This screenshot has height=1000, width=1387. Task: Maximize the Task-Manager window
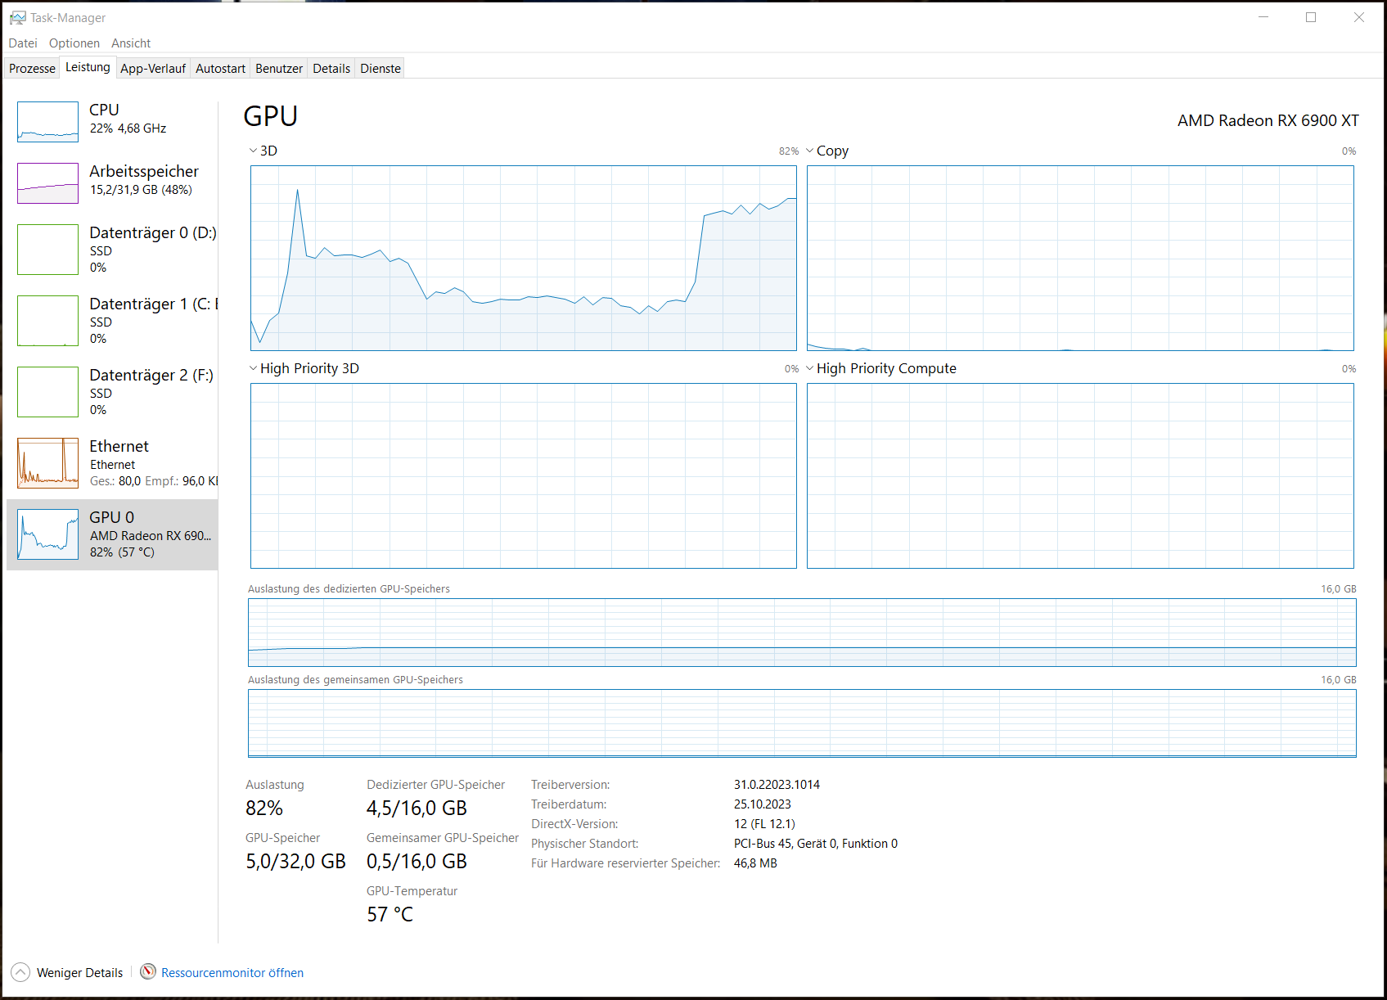(x=1311, y=17)
